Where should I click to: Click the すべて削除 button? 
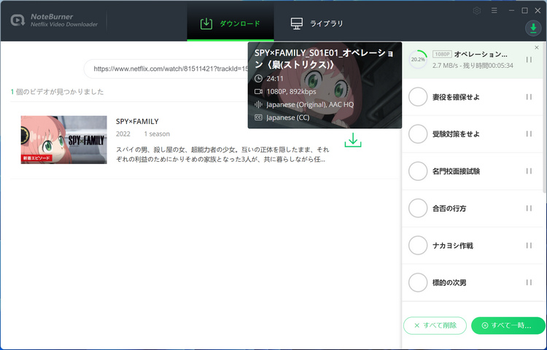[x=435, y=326]
